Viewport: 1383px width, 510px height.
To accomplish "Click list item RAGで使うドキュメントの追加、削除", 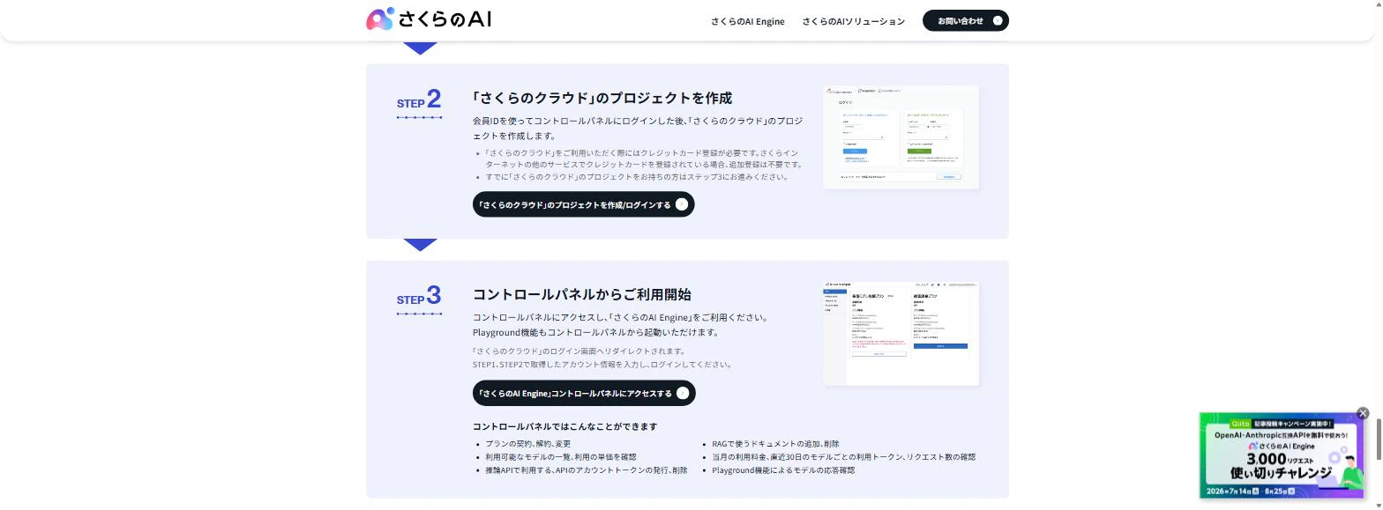I will click(x=775, y=444).
